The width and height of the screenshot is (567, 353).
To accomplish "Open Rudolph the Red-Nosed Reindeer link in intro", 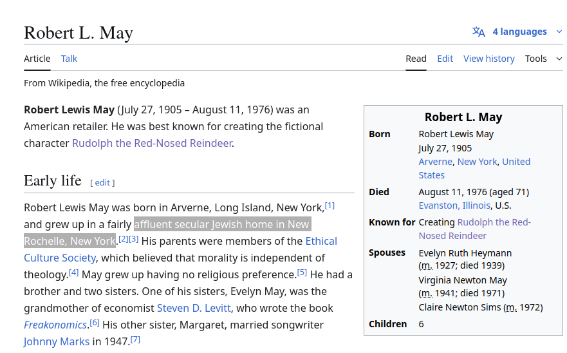I will (152, 144).
